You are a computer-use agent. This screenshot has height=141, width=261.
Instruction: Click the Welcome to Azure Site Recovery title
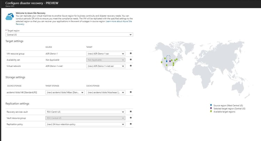tap(31, 13)
